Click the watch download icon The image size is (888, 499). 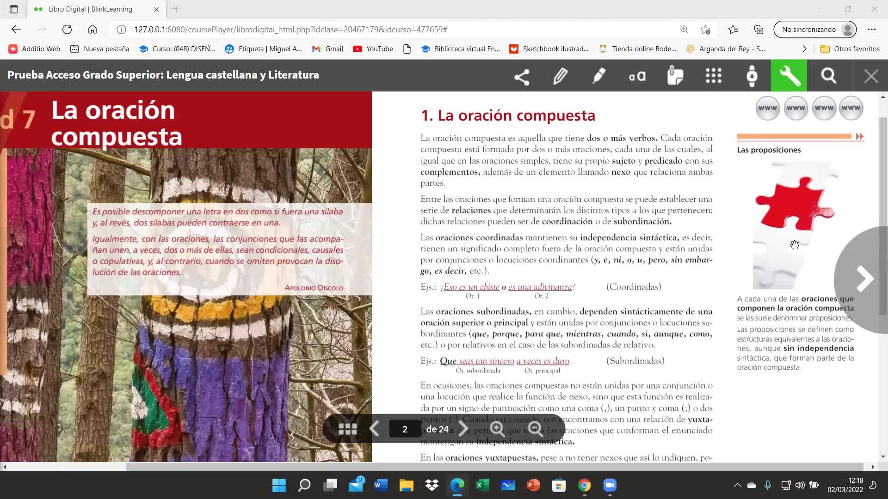coord(752,76)
